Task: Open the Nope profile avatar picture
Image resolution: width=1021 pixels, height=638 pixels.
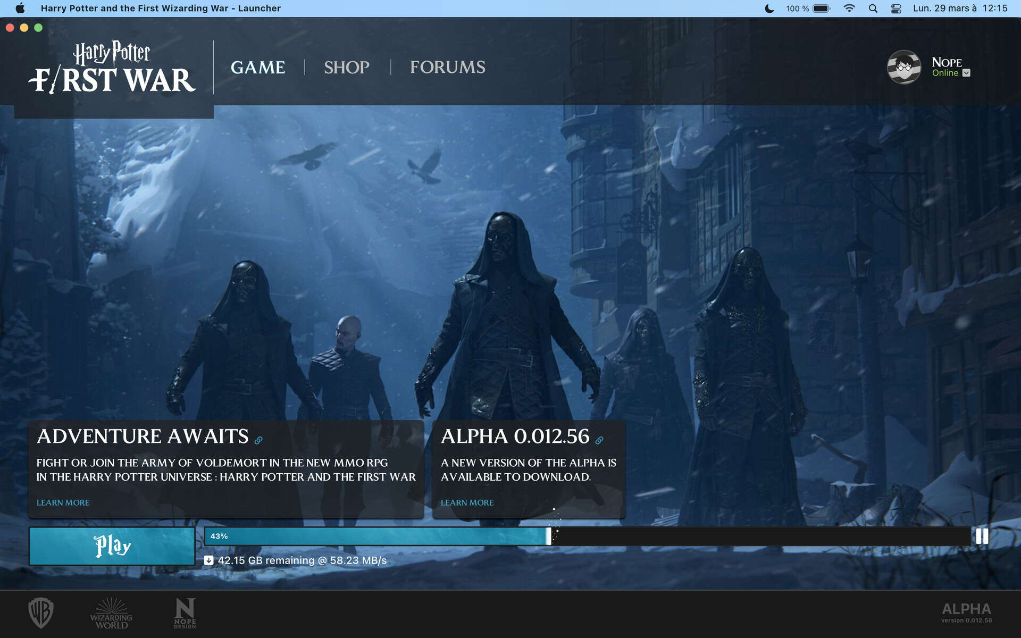Action: coord(904,67)
